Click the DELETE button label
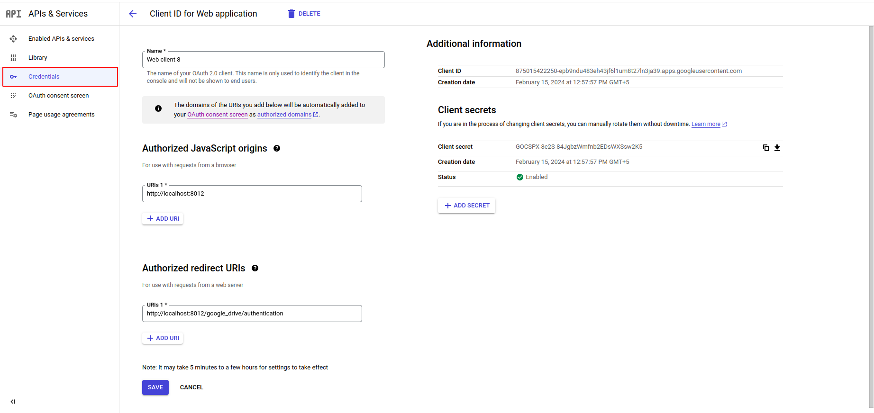The image size is (874, 413). pos(310,14)
